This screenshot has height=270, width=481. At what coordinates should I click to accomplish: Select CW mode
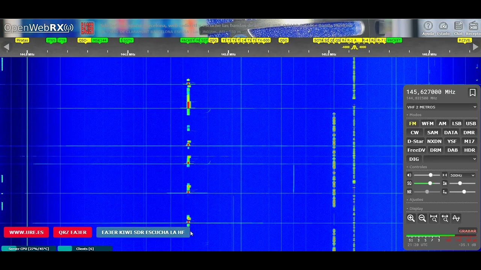(x=414, y=133)
